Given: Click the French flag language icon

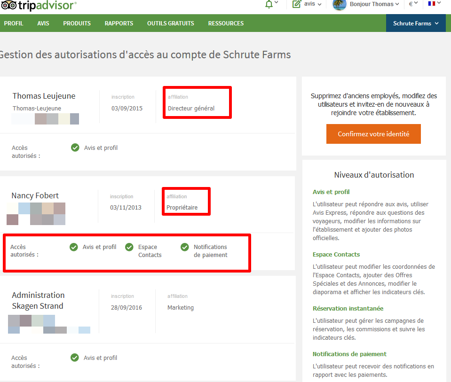Looking at the screenshot, I should tap(431, 3).
